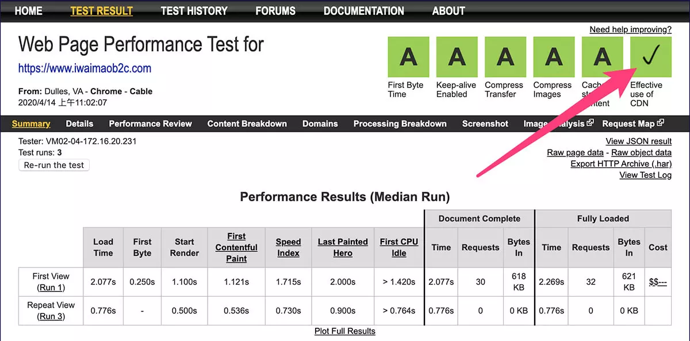Switch to the Details tab

tap(79, 123)
